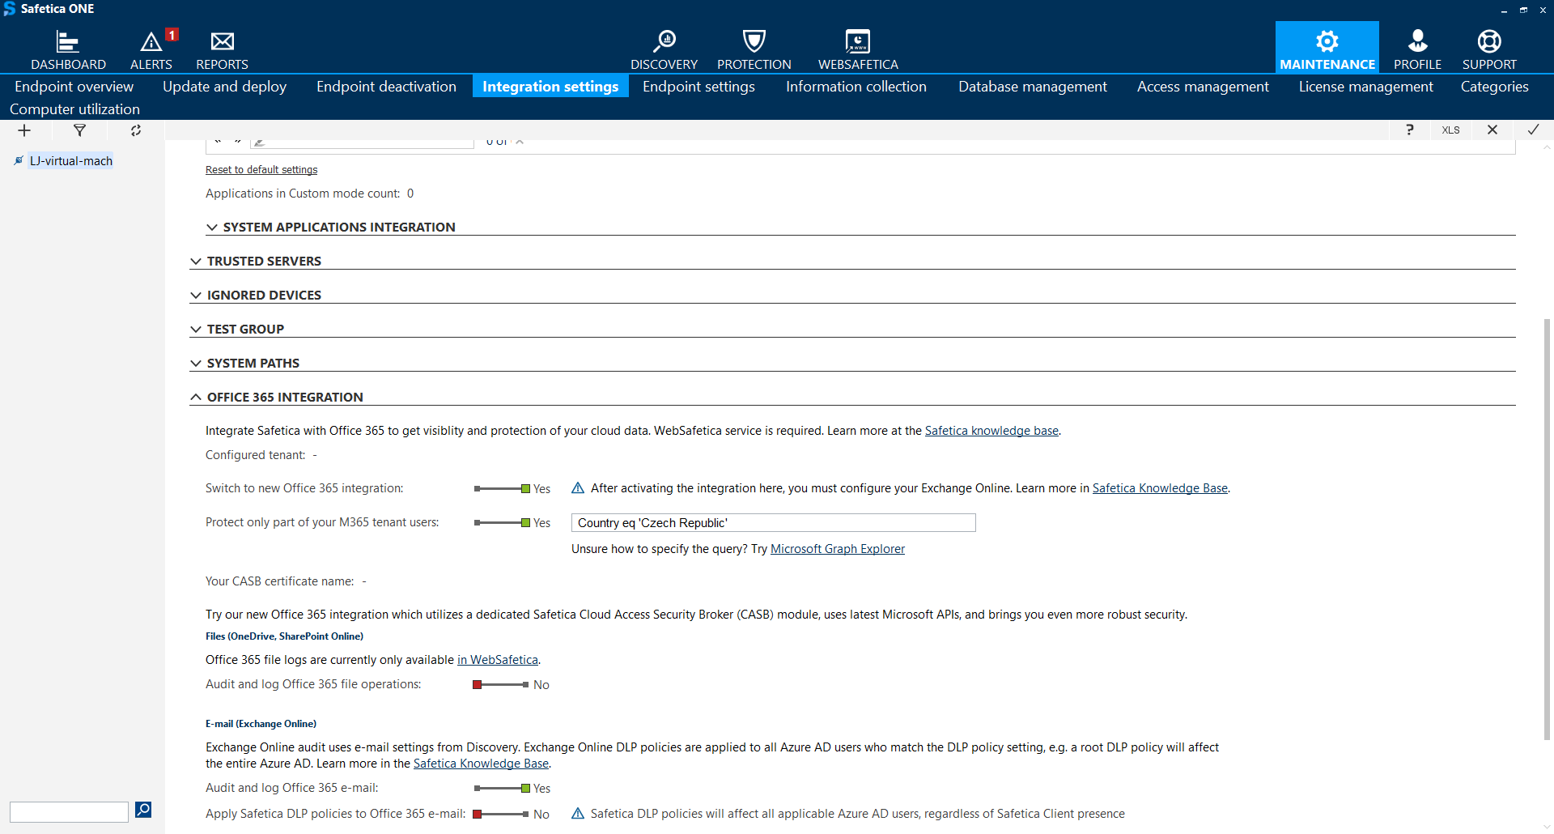Switch to the Discovery module
This screenshot has height=834, width=1554.
click(x=664, y=47)
